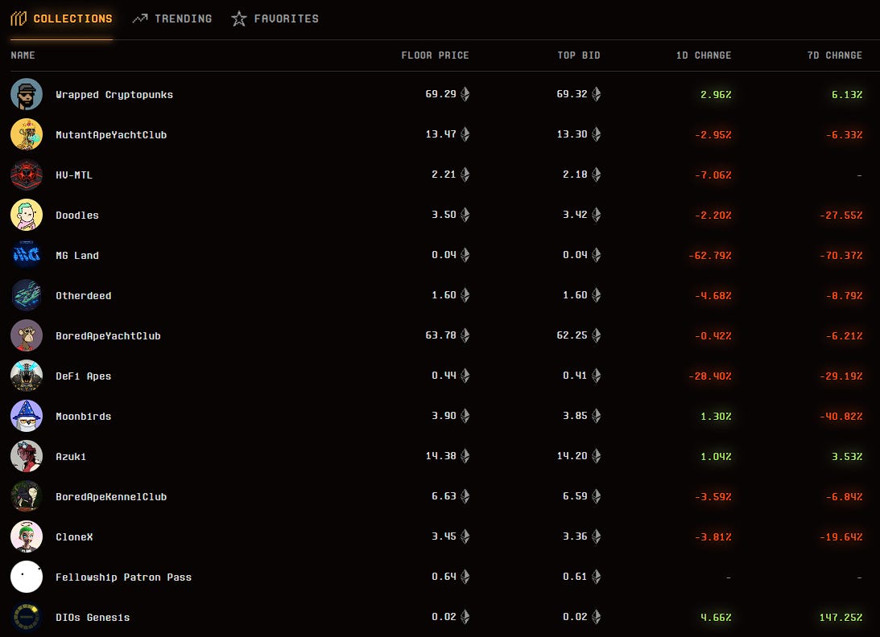Click the -27.55% 7D change value

point(841,216)
